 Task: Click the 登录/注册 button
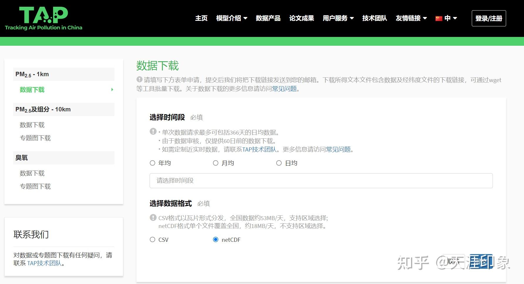[x=488, y=18]
